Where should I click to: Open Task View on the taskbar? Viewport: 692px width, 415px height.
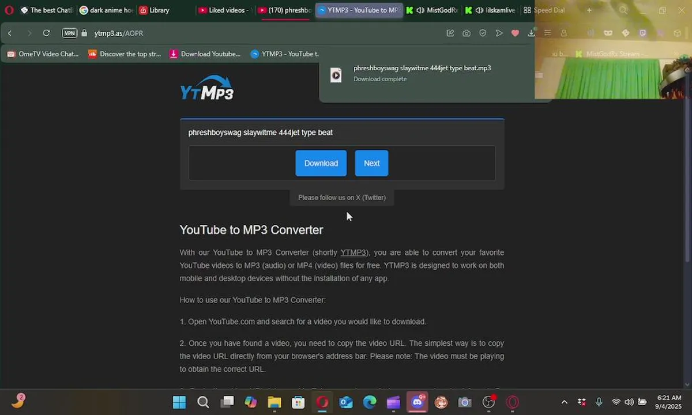click(227, 402)
